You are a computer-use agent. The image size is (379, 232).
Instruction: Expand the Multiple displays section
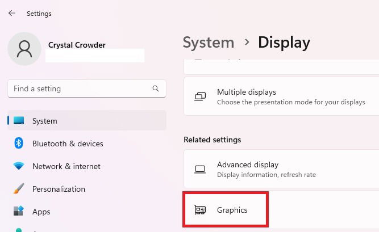tap(281, 96)
